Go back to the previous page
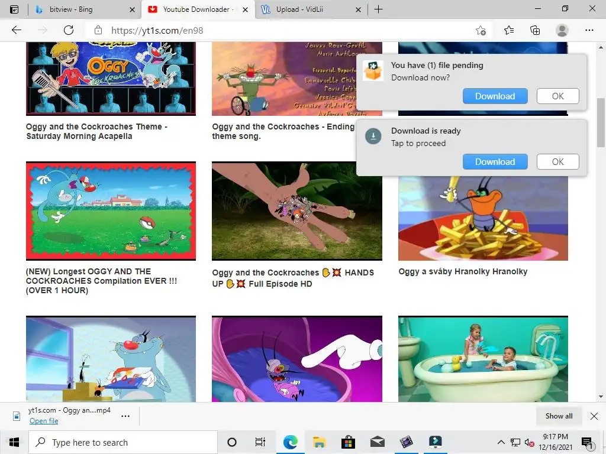Image resolution: width=606 pixels, height=454 pixels. 16,30
